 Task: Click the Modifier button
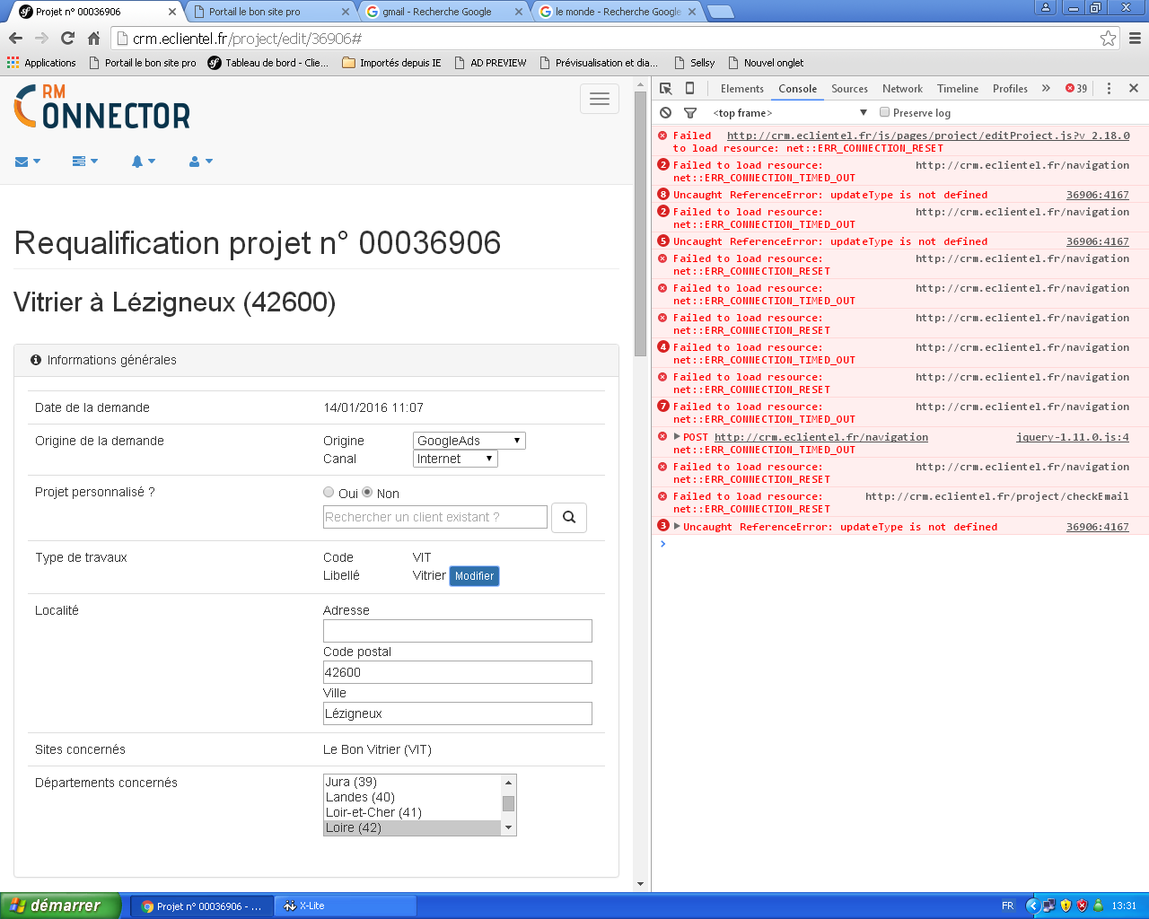pos(474,576)
